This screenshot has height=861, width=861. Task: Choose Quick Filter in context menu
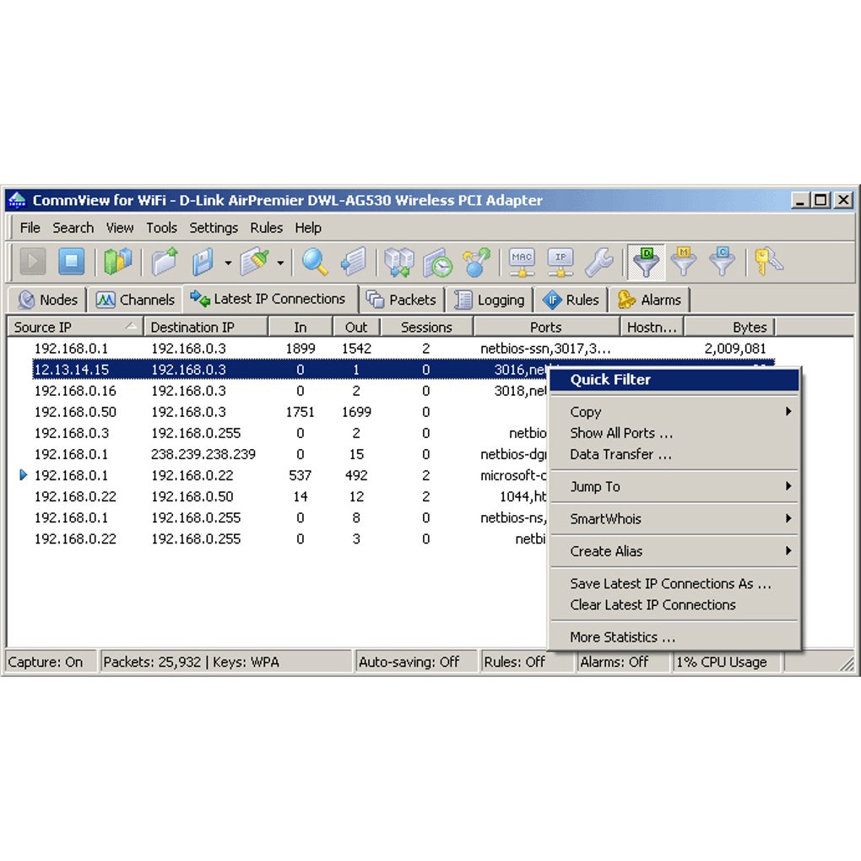coord(674,380)
